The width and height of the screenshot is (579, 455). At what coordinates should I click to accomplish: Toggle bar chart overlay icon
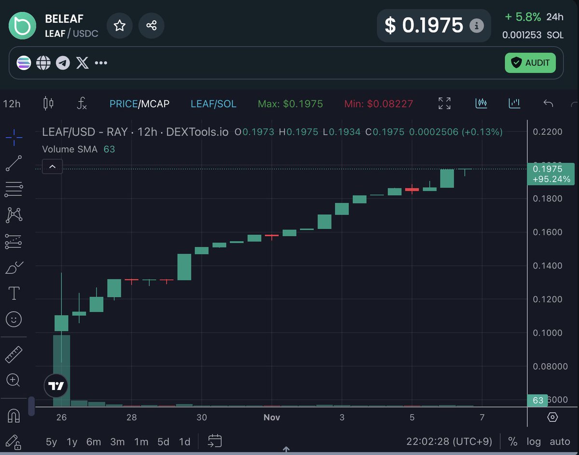[x=515, y=103]
